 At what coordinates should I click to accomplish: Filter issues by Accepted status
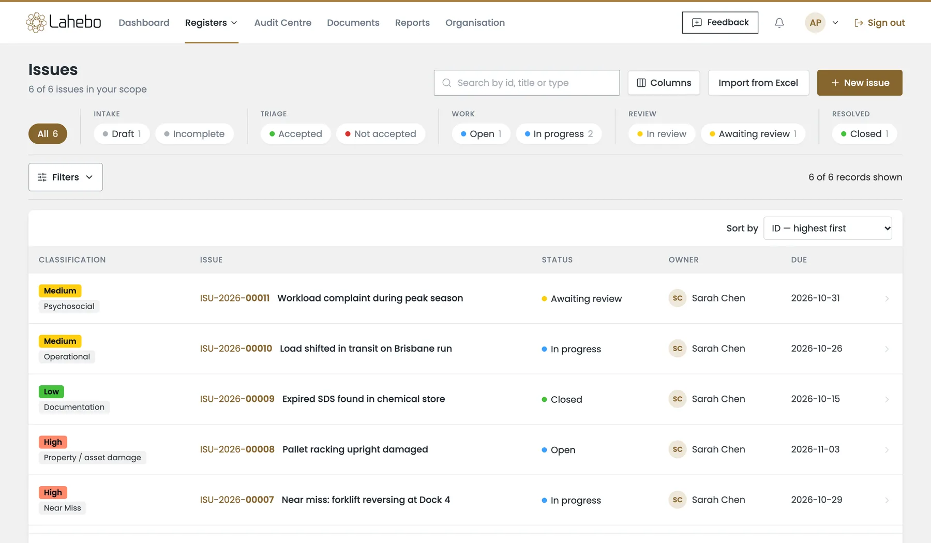pyautogui.click(x=295, y=134)
